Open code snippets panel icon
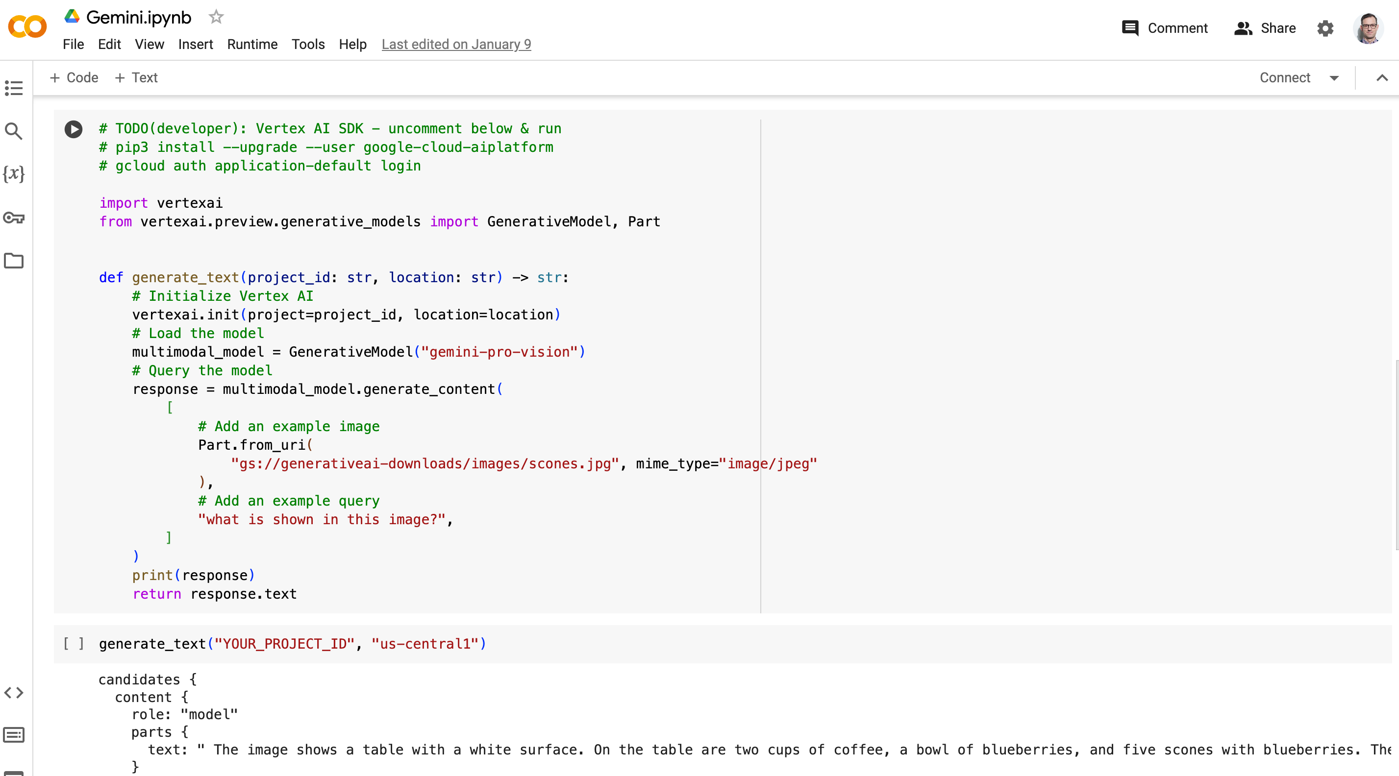Image resolution: width=1399 pixels, height=776 pixels. [x=14, y=692]
